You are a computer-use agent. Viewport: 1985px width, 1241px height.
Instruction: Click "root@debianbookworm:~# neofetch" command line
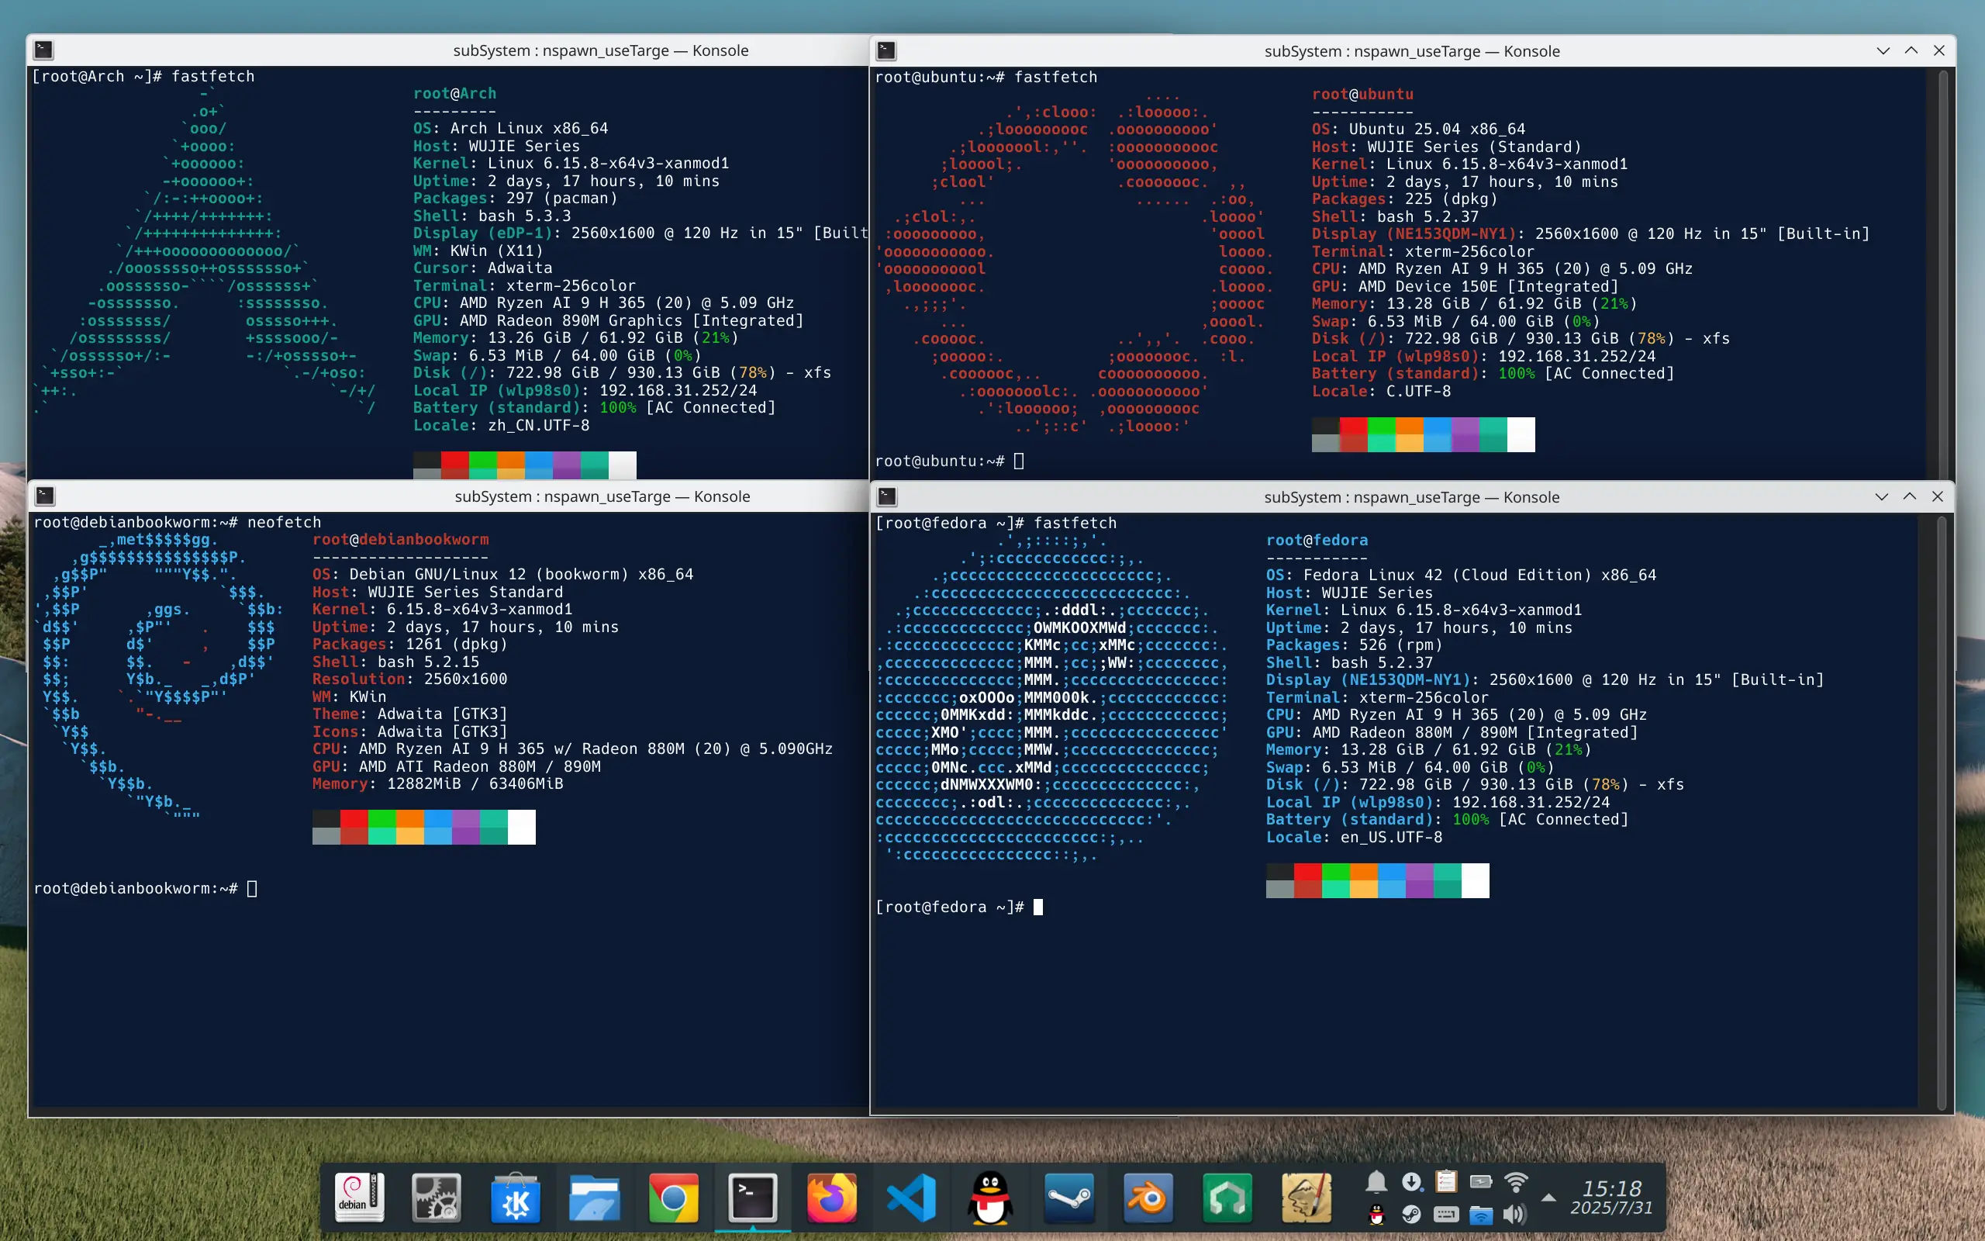[177, 522]
